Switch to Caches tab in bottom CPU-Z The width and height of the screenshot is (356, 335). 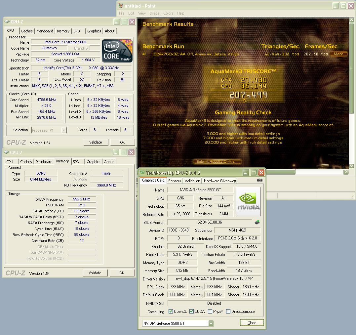click(x=26, y=162)
